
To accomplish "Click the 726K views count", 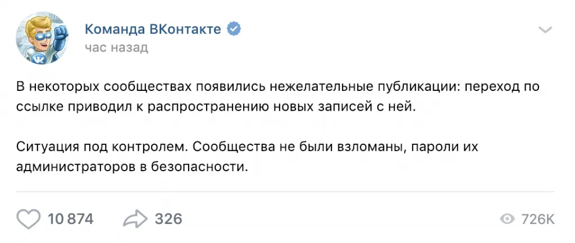I will (537, 219).
